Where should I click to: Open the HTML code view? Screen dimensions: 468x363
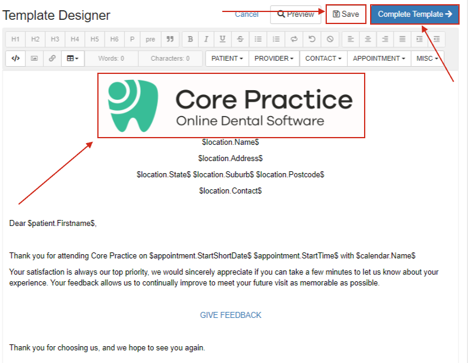coord(16,58)
